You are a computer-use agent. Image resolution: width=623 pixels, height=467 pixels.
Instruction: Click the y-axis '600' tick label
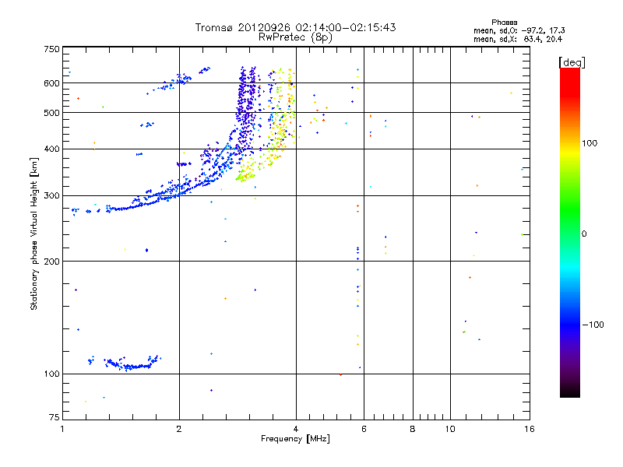click(51, 83)
